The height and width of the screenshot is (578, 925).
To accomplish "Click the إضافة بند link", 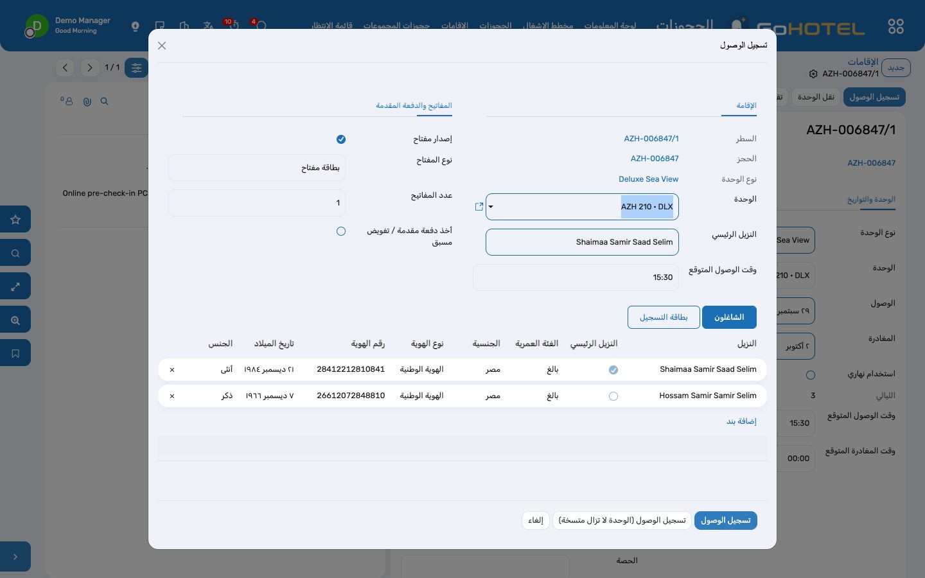I will (741, 421).
